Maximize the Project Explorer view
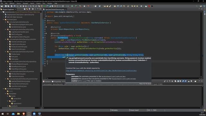 click(40, 9)
